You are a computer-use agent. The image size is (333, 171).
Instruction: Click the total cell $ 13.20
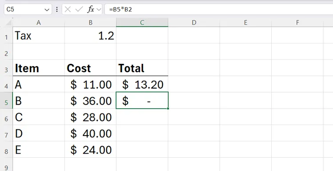tap(142, 84)
